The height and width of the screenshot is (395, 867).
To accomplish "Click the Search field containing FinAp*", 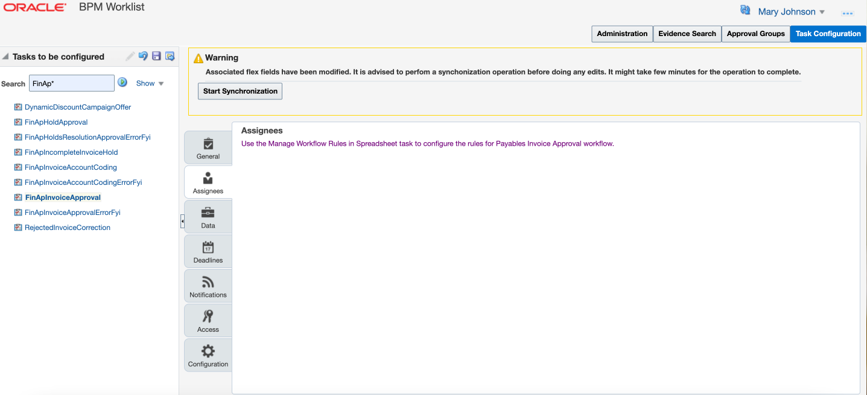I will point(71,83).
